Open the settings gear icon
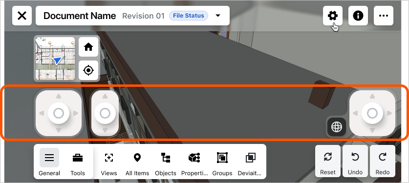 click(x=333, y=16)
